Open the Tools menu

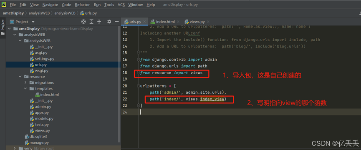109,5
